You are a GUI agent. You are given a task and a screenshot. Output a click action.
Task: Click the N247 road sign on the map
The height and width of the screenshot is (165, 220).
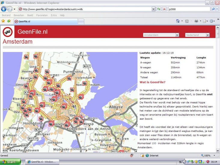[x=87, y=66]
